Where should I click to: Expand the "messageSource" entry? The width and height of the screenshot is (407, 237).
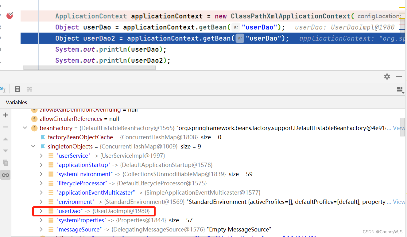pos(41,230)
